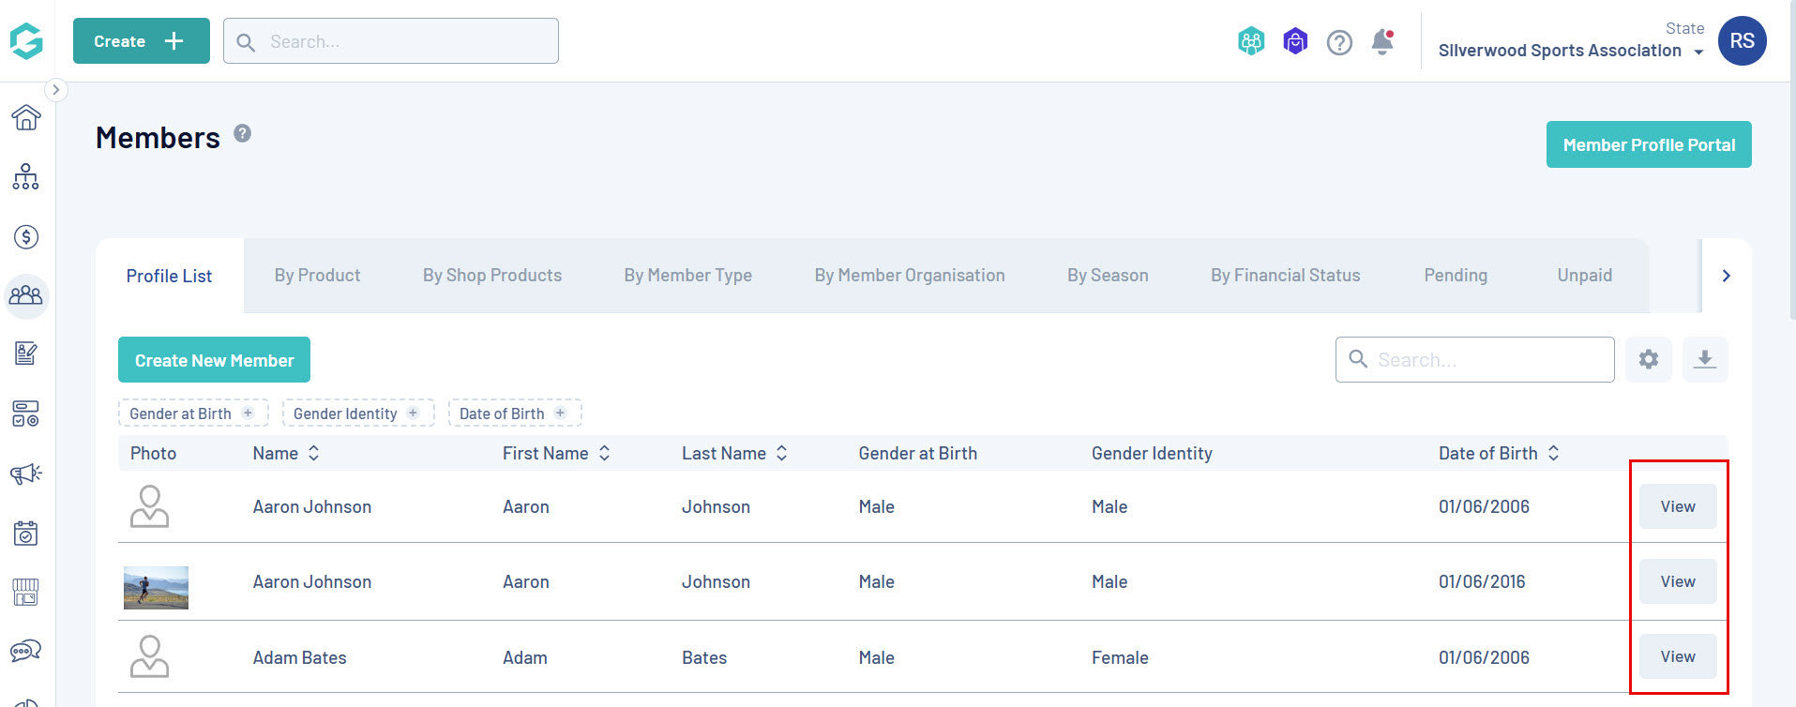Open table settings gear icon

coord(1649,359)
